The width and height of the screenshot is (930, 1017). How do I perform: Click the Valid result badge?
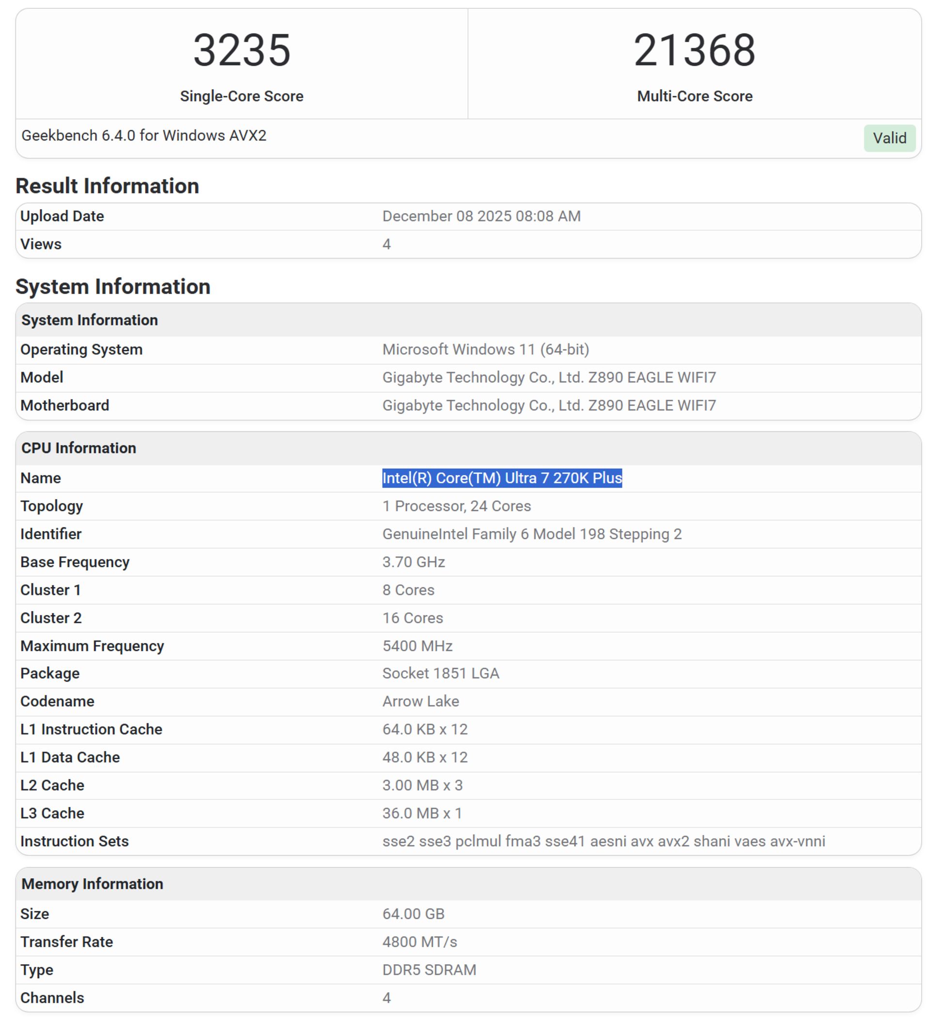(890, 137)
